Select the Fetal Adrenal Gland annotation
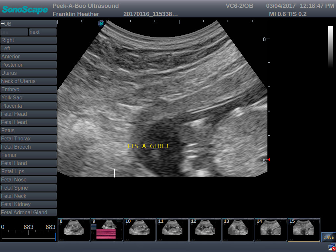 pyautogui.click(x=29, y=213)
